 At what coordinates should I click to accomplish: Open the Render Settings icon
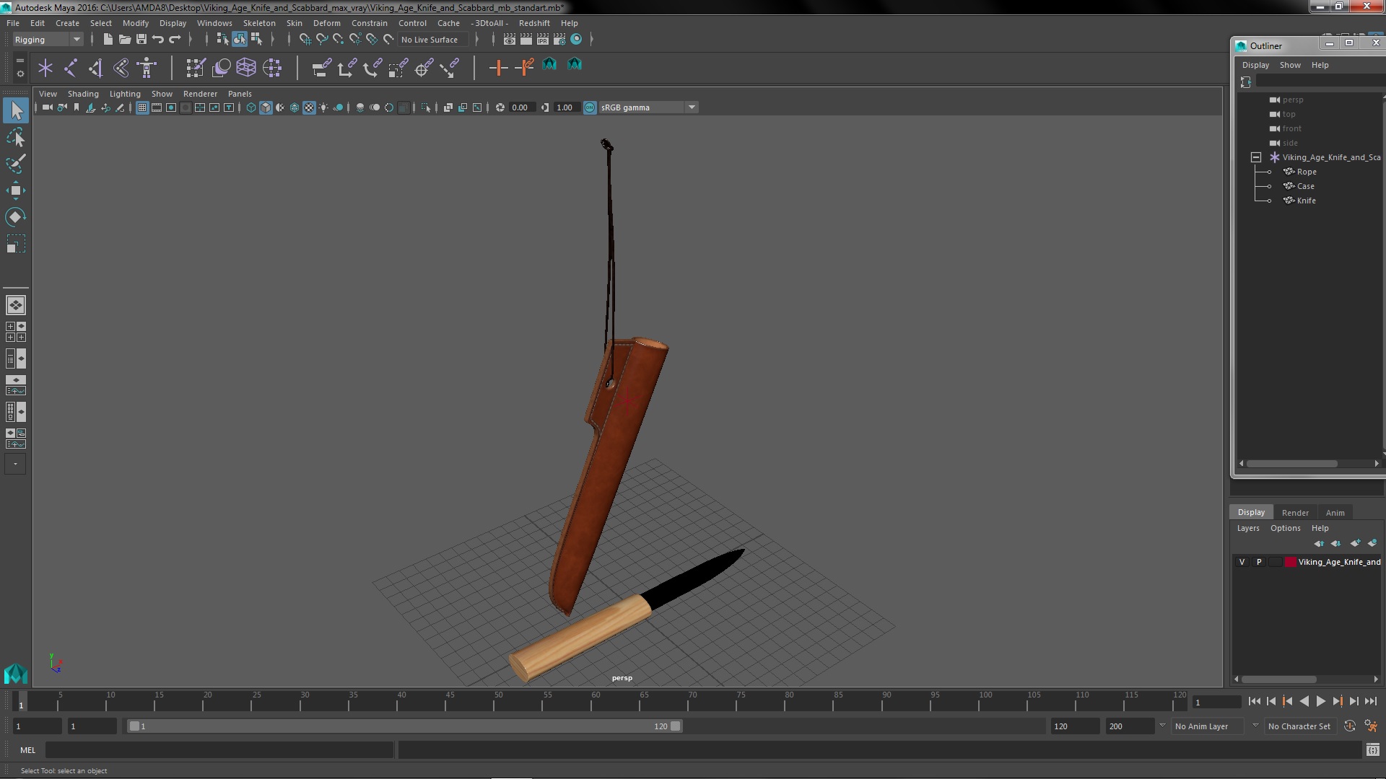click(x=559, y=39)
